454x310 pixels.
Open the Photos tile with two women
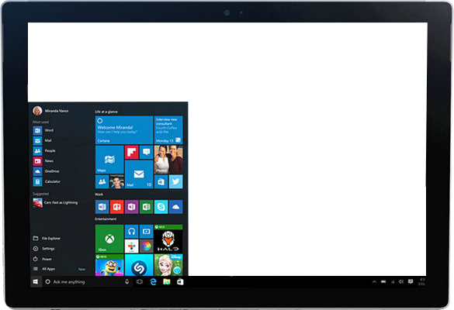click(168, 160)
